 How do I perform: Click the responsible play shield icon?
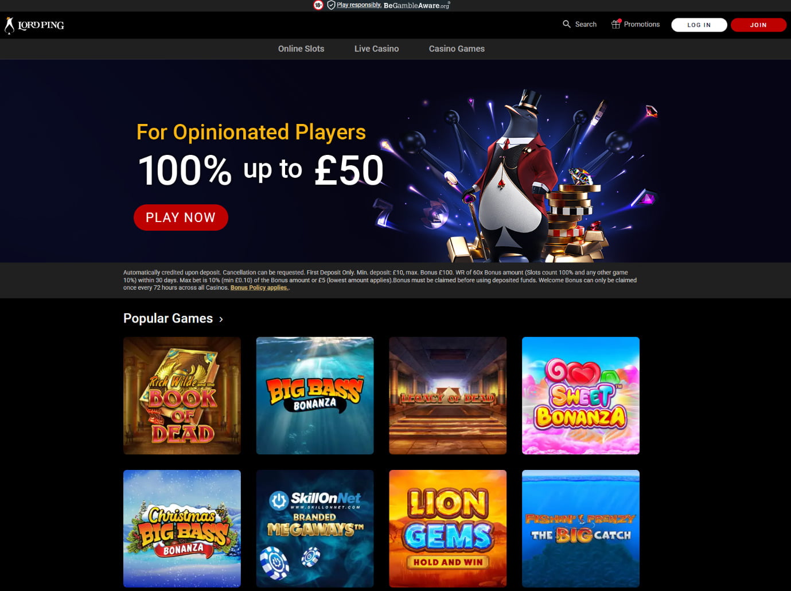331,5
